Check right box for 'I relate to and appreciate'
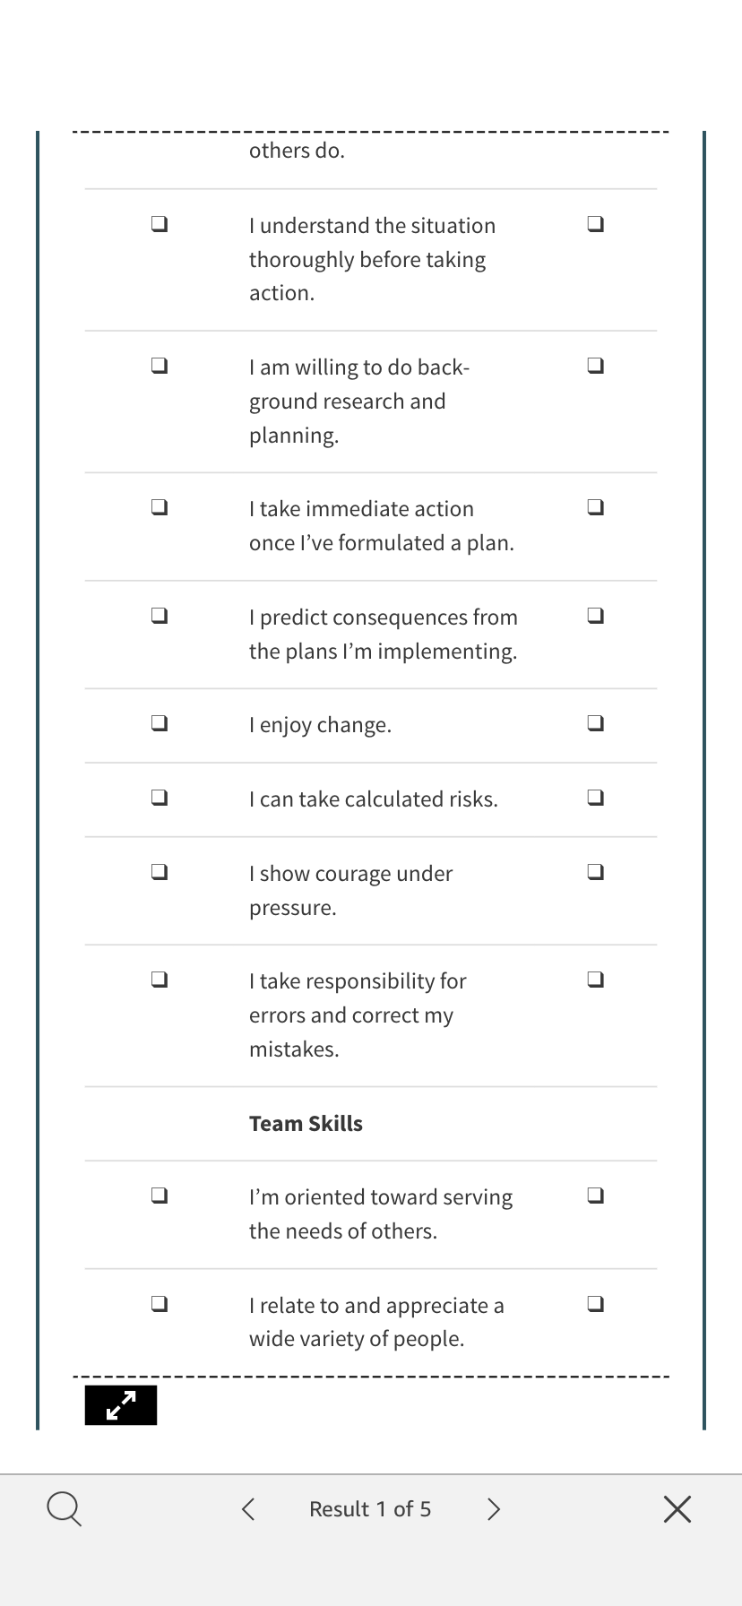 coord(595,1304)
